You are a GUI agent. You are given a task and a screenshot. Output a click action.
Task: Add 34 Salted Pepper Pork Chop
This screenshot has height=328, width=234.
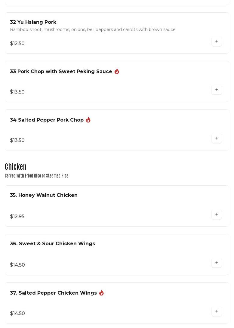(x=217, y=138)
